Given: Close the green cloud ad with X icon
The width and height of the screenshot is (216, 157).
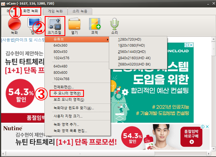Looking at the screenshot, I should 191,45.
